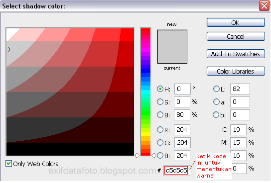Close the Select shadow color dialog
271x183 pixels.
click(x=264, y=5)
